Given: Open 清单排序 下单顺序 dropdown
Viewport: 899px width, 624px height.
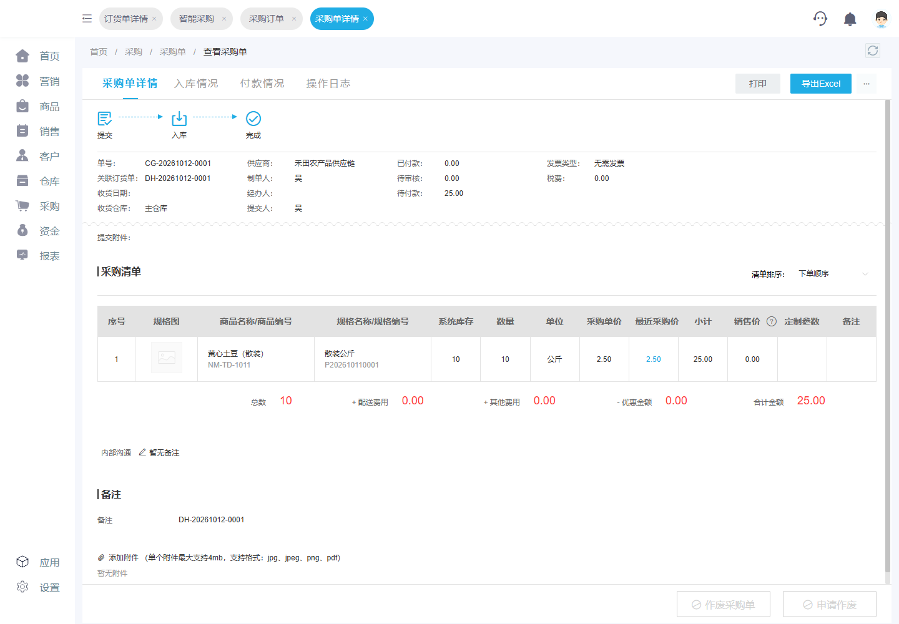Looking at the screenshot, I should (833, 274).
